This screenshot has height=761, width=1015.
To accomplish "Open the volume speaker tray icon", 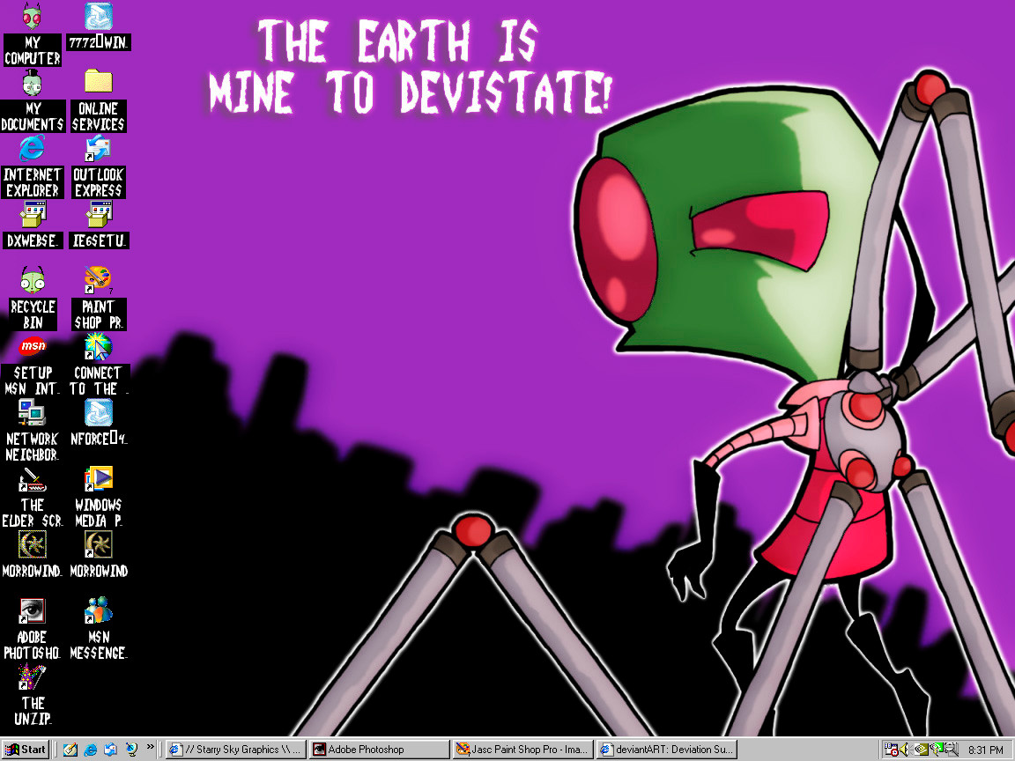I will (x=904, y=750).
